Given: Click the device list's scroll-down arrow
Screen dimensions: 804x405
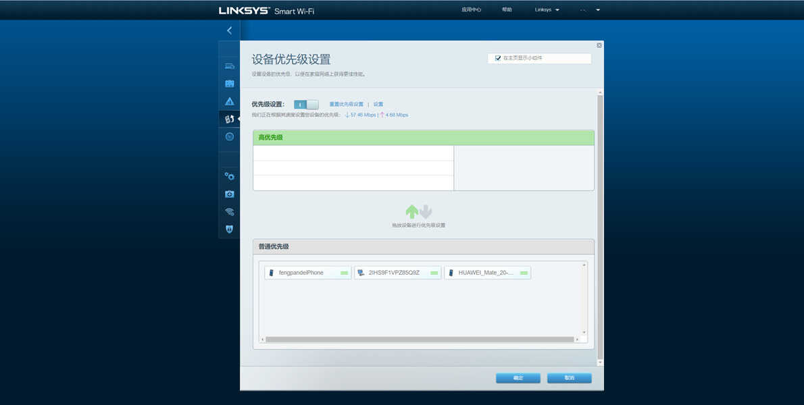Looking at the screenshot, I should tap(584, 332).
